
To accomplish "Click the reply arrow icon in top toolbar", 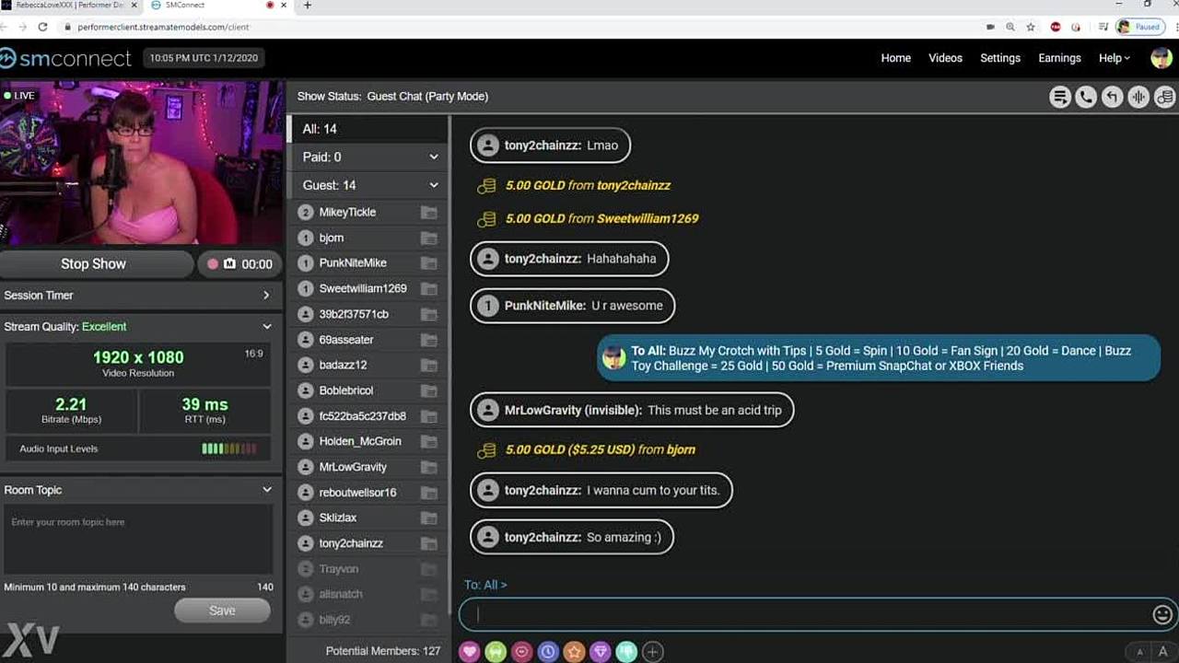I will (x=1113, y=97).
